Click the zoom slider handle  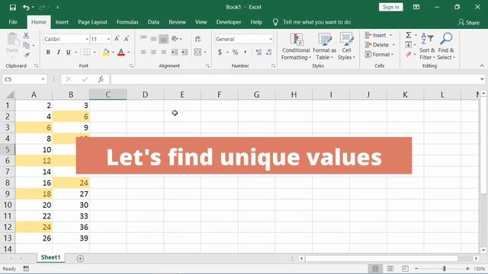444,269
